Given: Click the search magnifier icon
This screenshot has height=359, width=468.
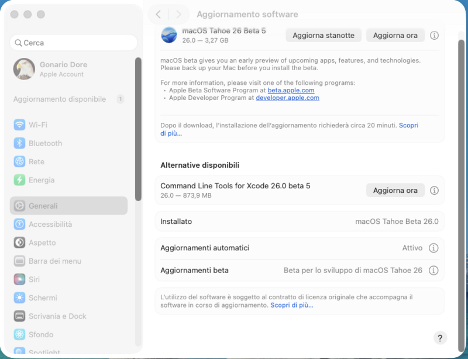Looking at the screenshot, I should click(x=18, y=43).
